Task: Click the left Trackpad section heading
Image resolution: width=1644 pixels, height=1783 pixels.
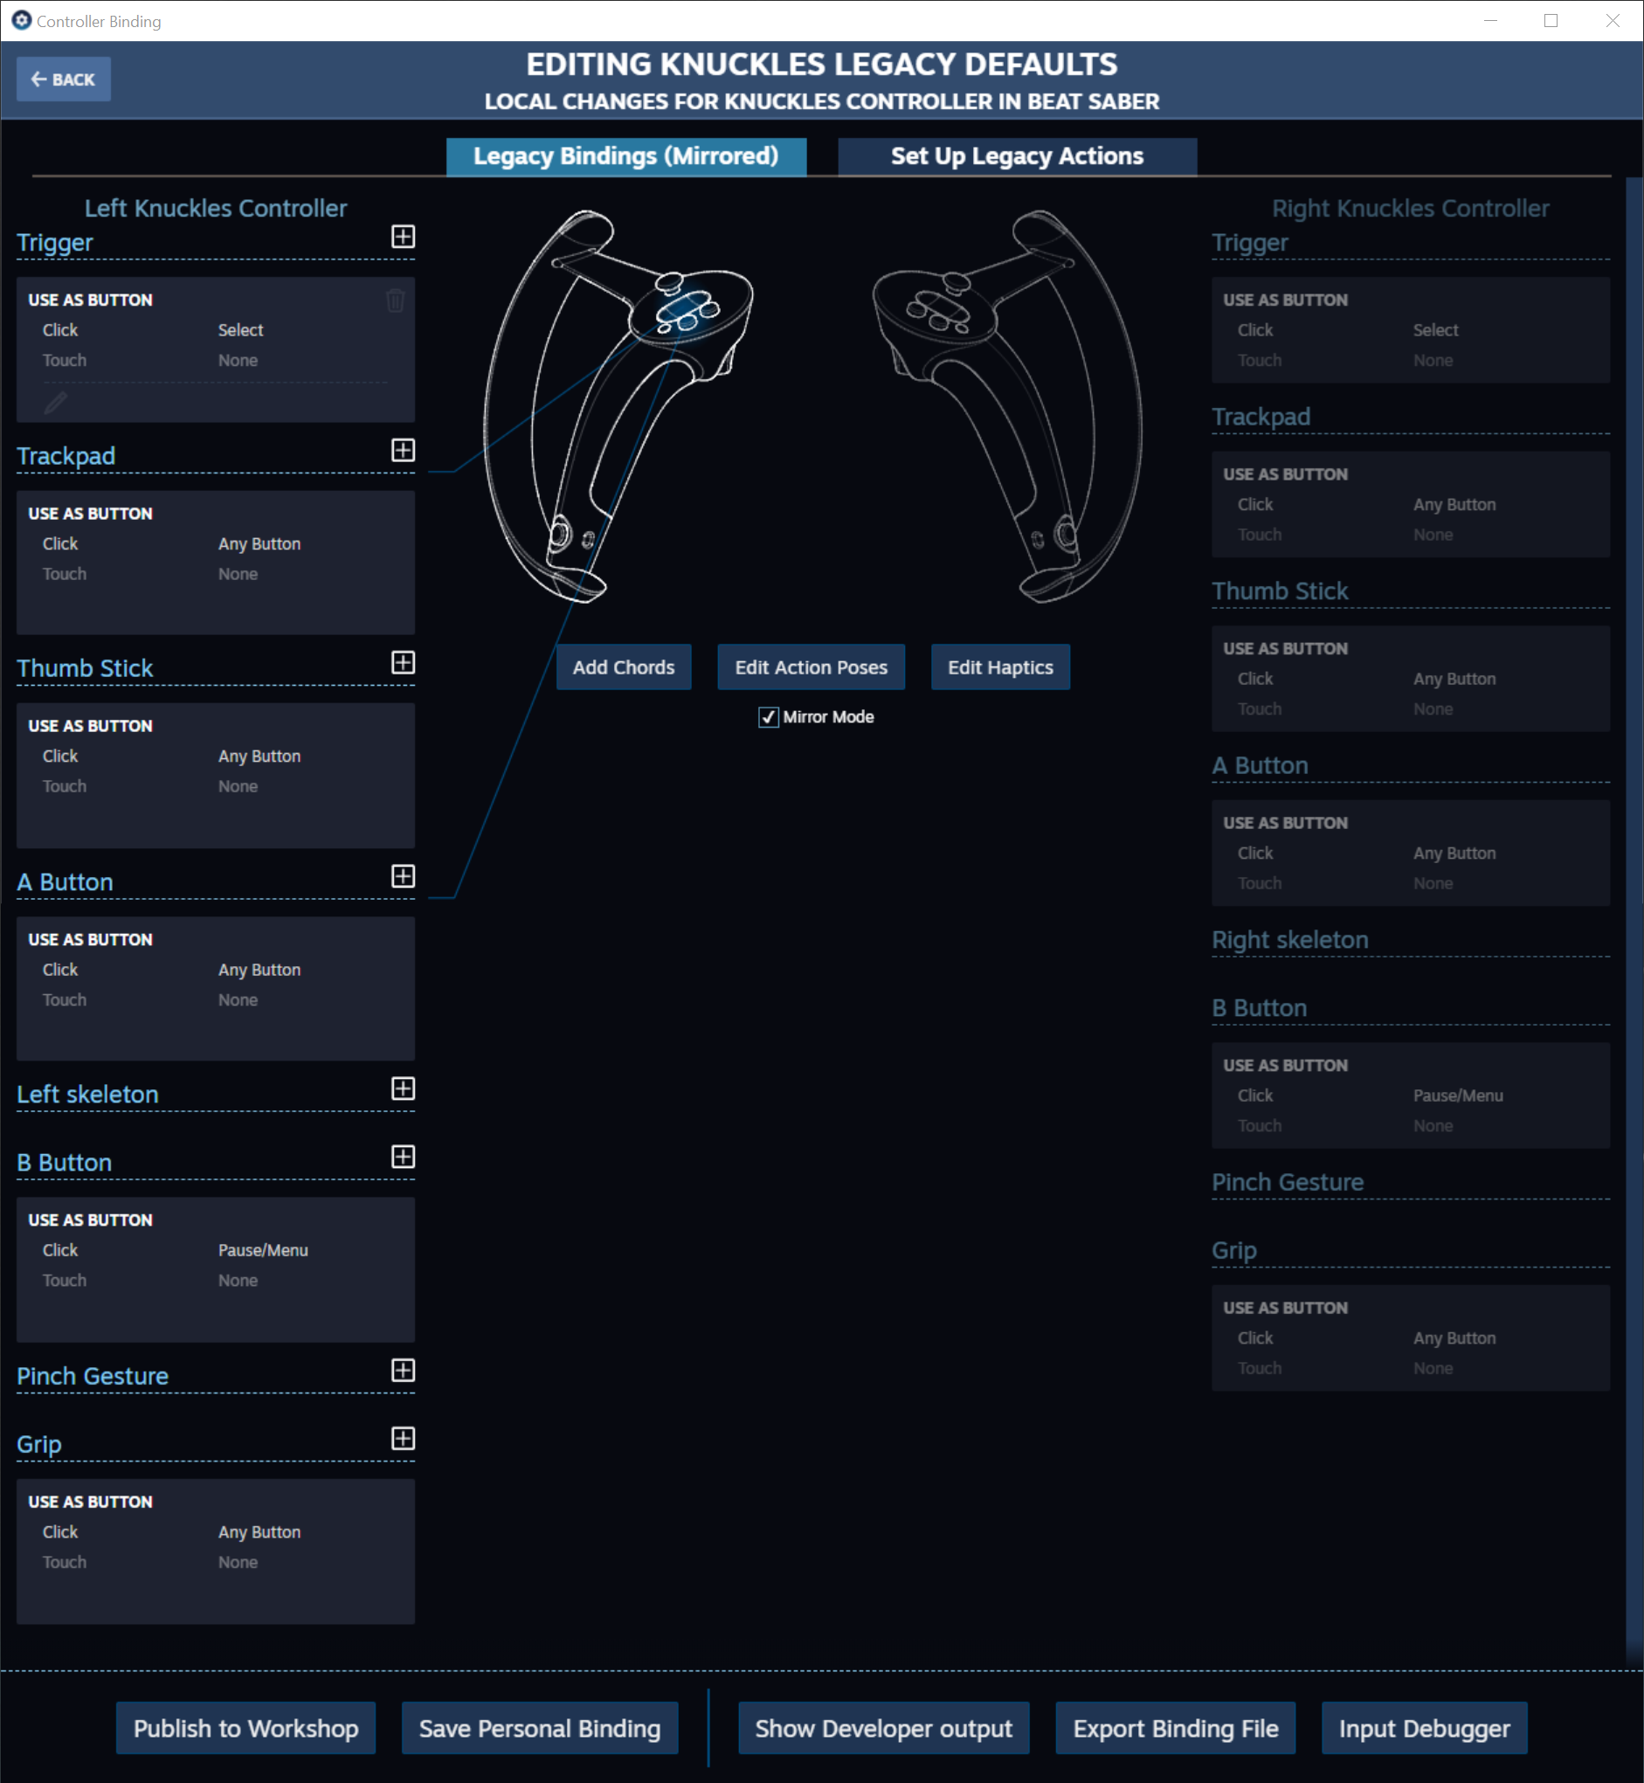Action: point(66,456)
